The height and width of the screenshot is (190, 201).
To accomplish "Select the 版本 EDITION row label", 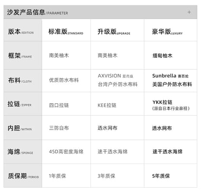I will point(21,31).
